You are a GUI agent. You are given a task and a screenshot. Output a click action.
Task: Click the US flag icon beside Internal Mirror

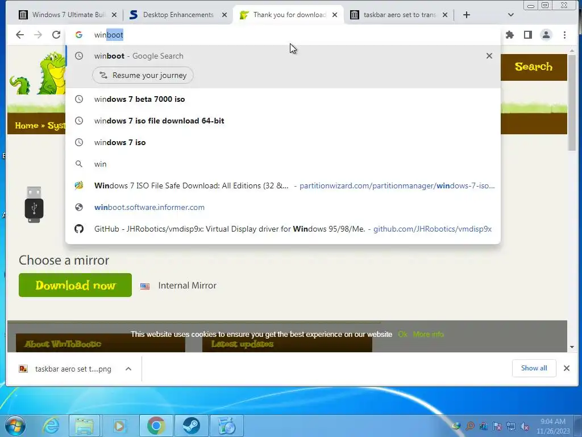click(145, 286)
